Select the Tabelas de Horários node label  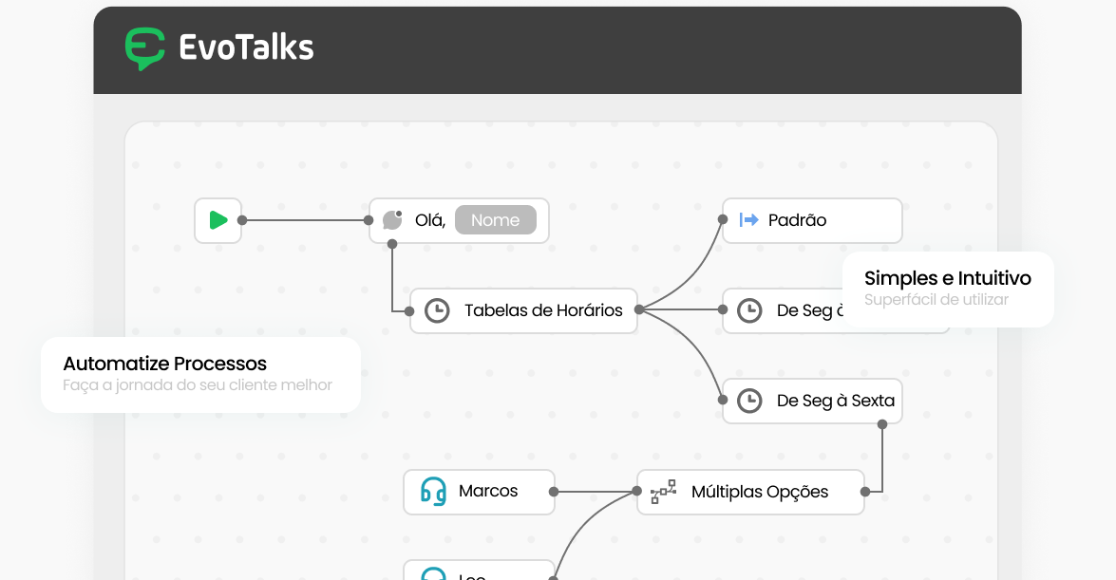click(544, 310)
